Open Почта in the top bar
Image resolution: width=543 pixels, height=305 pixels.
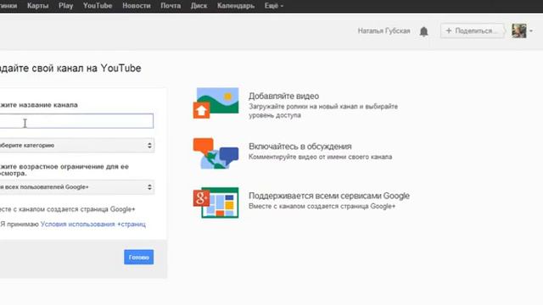[x=171, y=6]
